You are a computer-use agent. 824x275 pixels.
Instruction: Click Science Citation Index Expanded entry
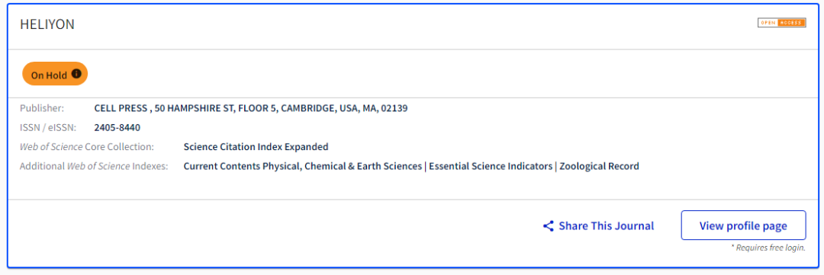click(x=256, y=147)
